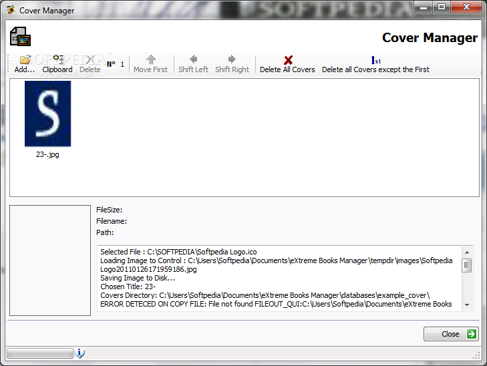The height and width of the screenshot is (366, 487).
Task: Shift the cover right
Action: click(232, 64)
